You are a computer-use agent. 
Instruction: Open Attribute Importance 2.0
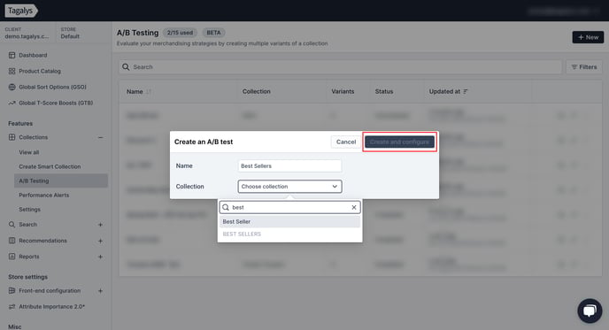pyautogui.click(x=51, y=307)
